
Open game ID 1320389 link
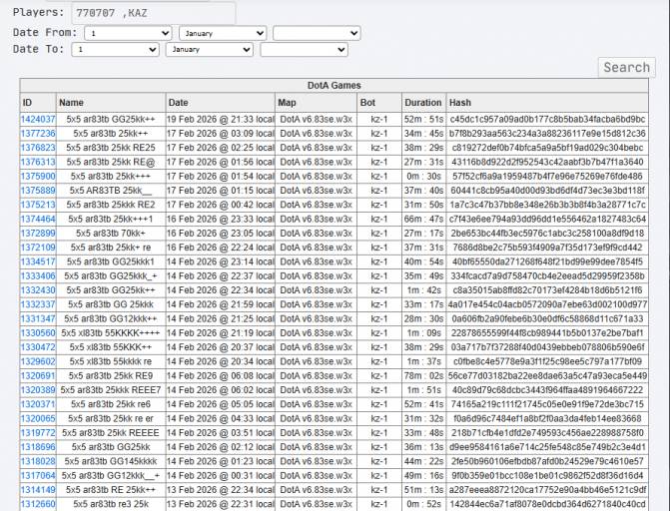coord(38,389)
